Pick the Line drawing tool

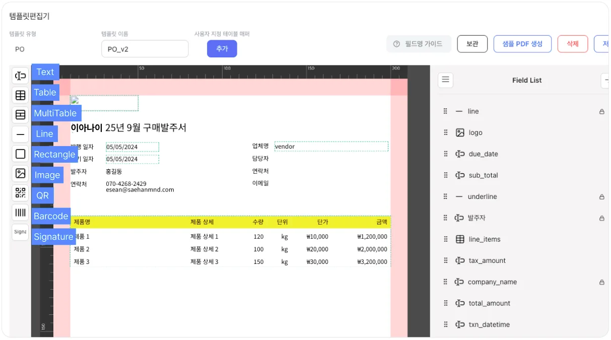(20, 134)
